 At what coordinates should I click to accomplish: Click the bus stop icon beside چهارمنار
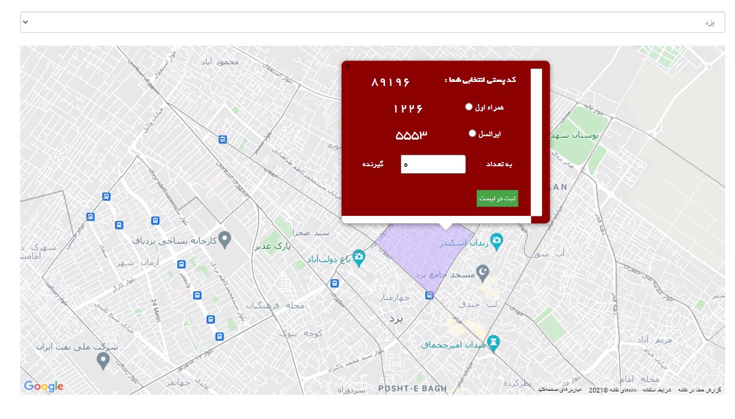pyautogui.click(x=429, y=295)
